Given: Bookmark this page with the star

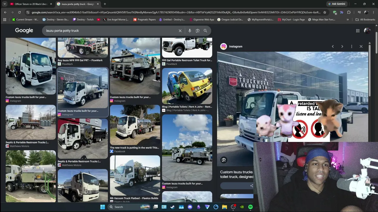Looking at the screenshot, I should pyautogui.click(x=325, y=12).
